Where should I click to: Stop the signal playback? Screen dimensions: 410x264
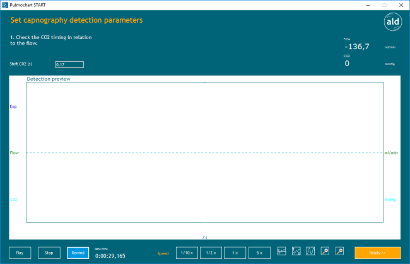click(x=49, y=253)
